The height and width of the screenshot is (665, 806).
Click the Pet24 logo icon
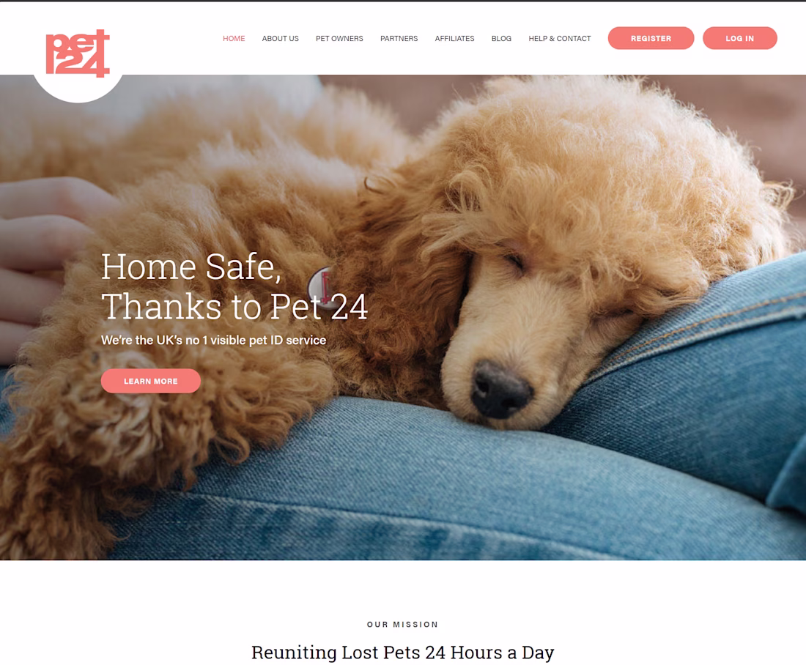click(78, 53)
